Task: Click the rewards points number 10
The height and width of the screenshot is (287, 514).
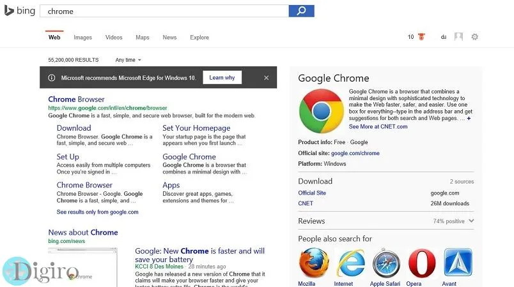Action: coord(410,37)
